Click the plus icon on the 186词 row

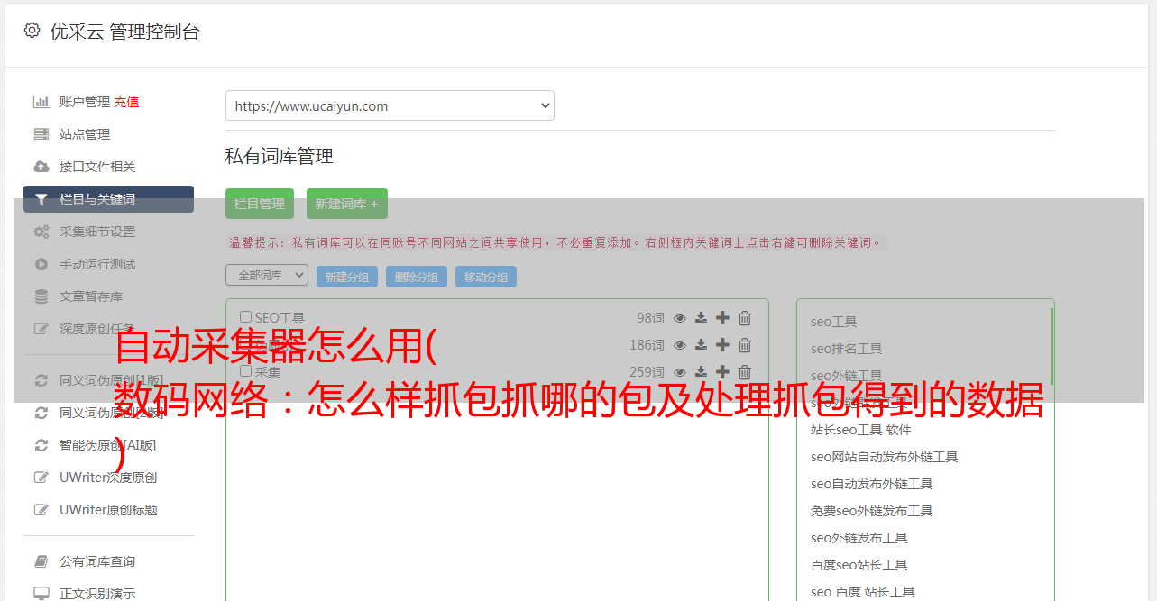click(722, 345)
